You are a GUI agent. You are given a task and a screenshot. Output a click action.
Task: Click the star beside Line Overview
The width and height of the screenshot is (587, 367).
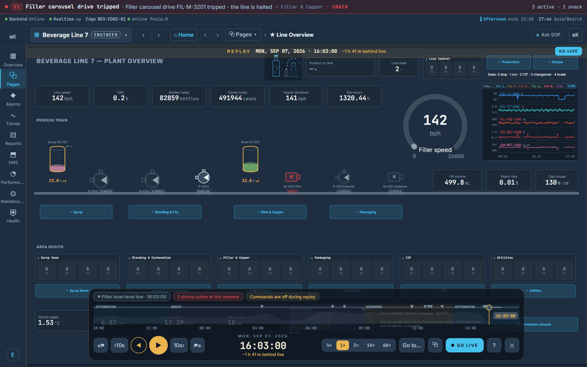pos(272,35)
